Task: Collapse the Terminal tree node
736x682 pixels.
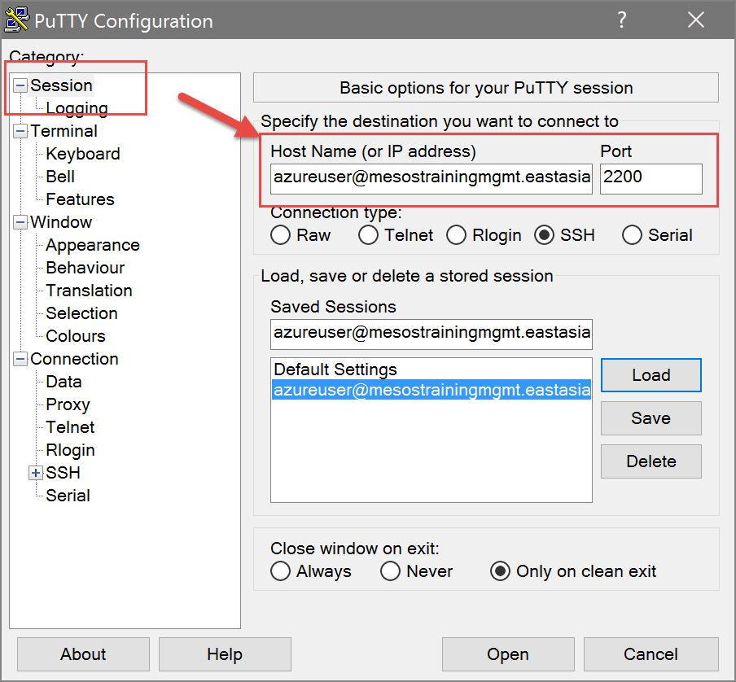Action: pyautogui.click(x=20, y=131)
